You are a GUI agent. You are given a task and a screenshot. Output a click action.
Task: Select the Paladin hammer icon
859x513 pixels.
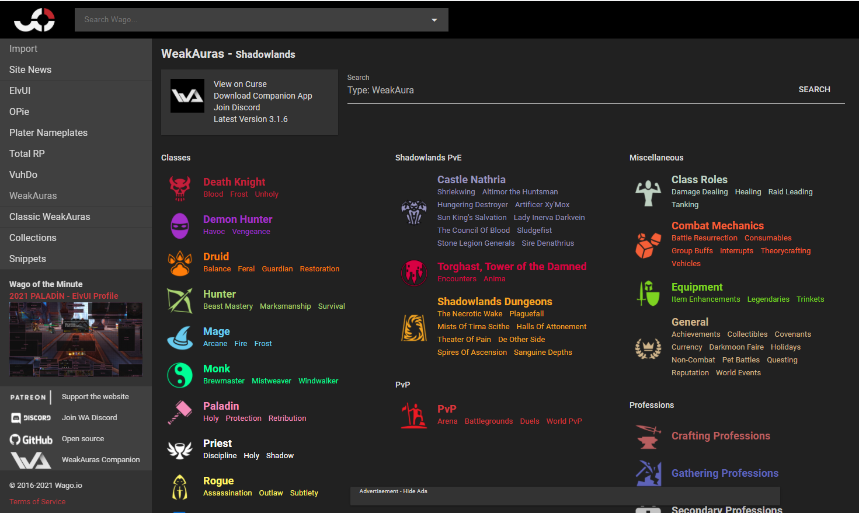pyautogui.click(x=180, y=413)
